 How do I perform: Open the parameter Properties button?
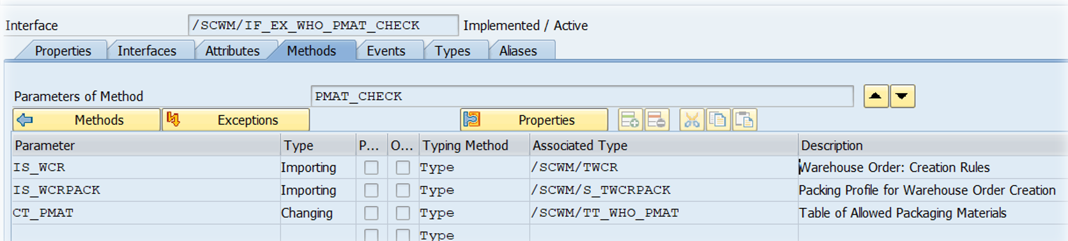pyautogui.click(x=534, y=120)
